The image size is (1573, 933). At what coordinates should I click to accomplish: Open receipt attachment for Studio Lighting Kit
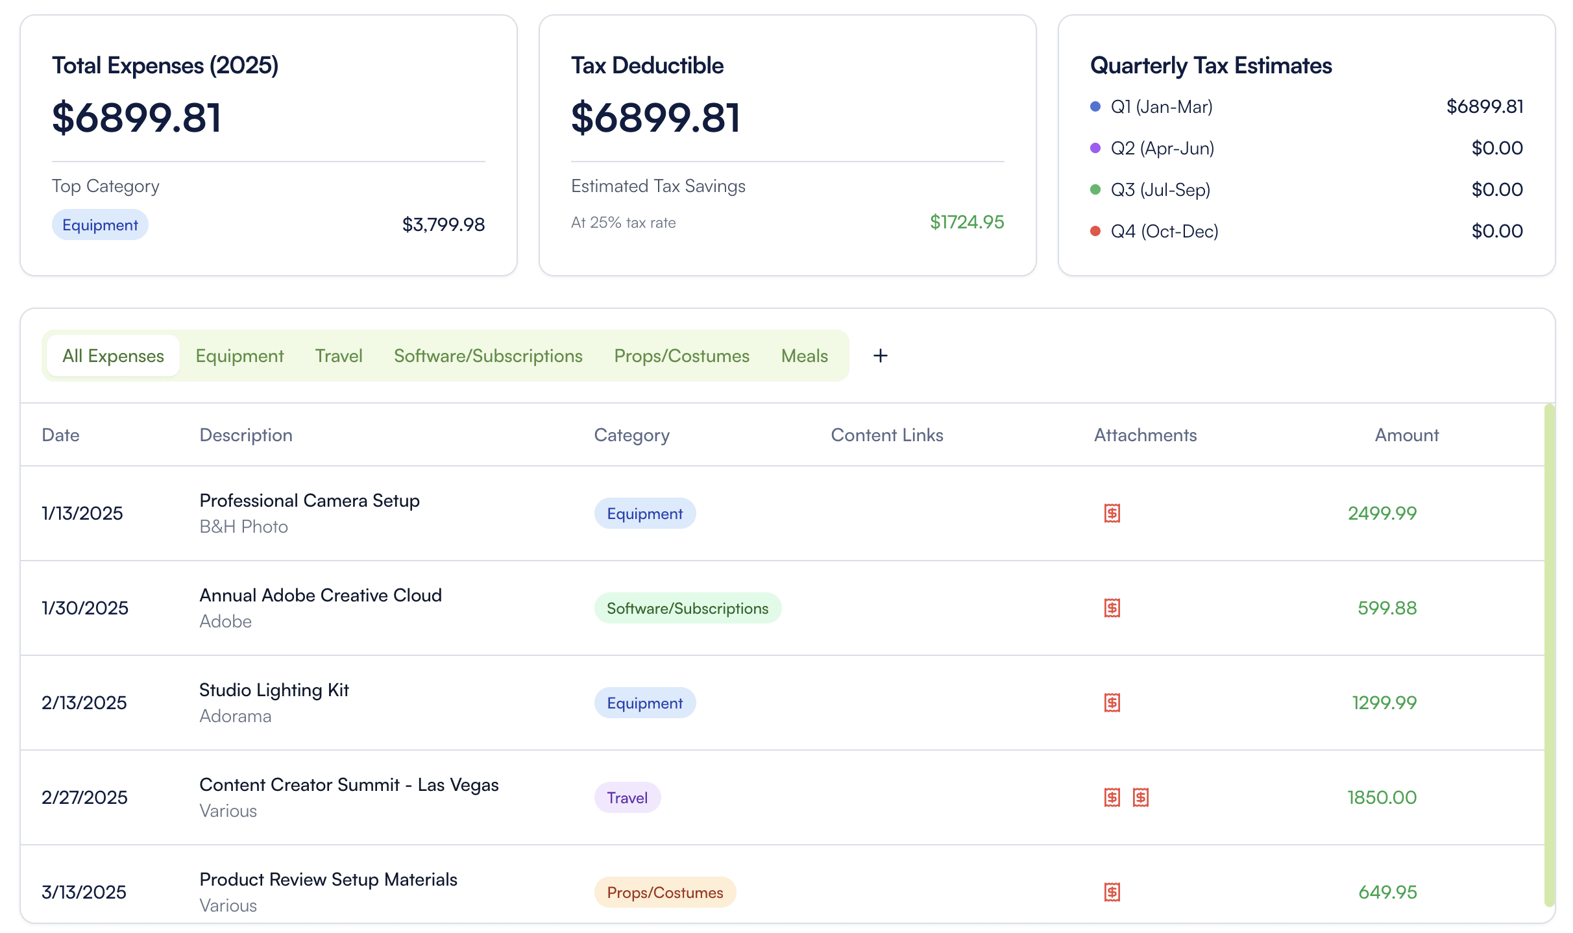click(1112, 703)
